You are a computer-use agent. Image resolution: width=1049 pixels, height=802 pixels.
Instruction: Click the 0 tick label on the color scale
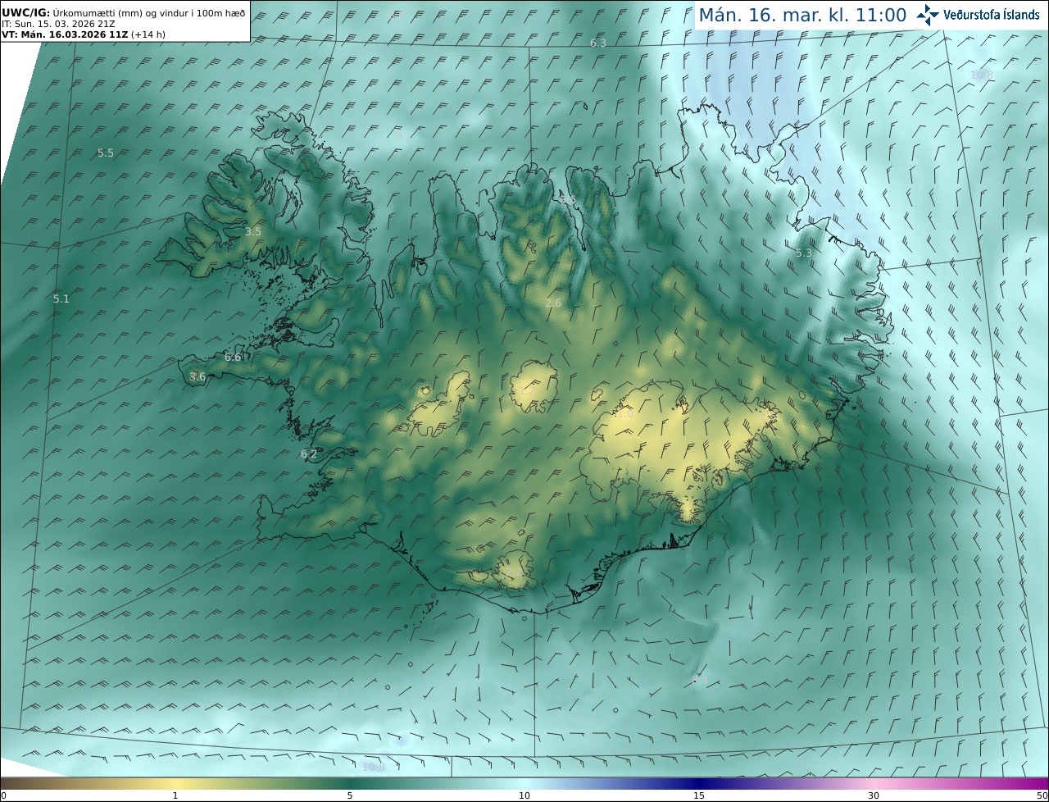[3, 795]
